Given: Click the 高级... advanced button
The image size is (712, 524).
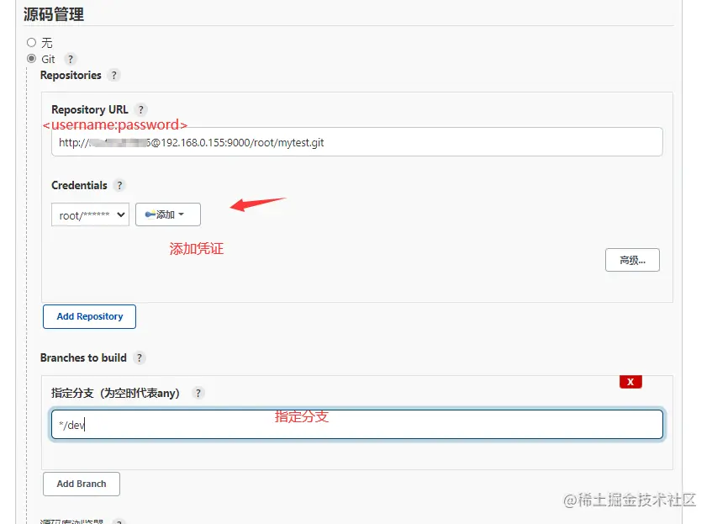Looking at the screenshot, I should click(x=632, y=260).
